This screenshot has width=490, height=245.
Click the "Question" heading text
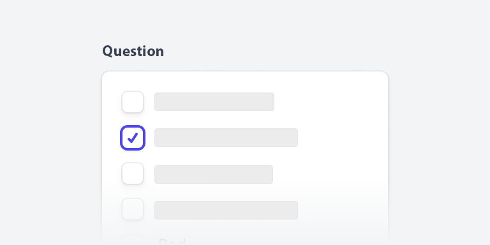[x=133, y=51]
